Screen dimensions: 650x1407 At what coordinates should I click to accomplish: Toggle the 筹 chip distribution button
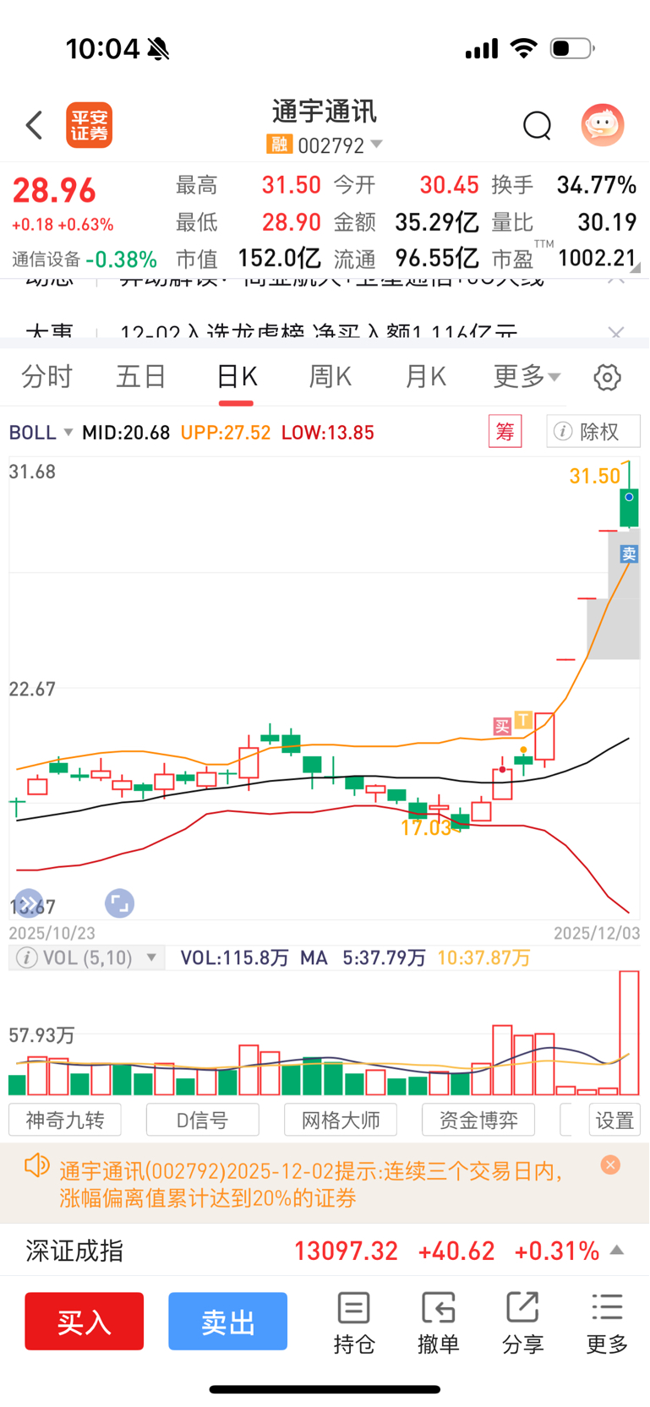click(505, 432)
